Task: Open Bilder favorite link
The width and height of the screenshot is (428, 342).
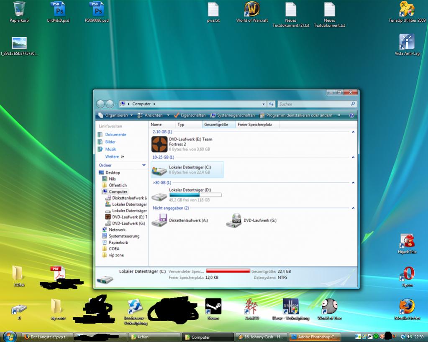Action: point(107,142)
